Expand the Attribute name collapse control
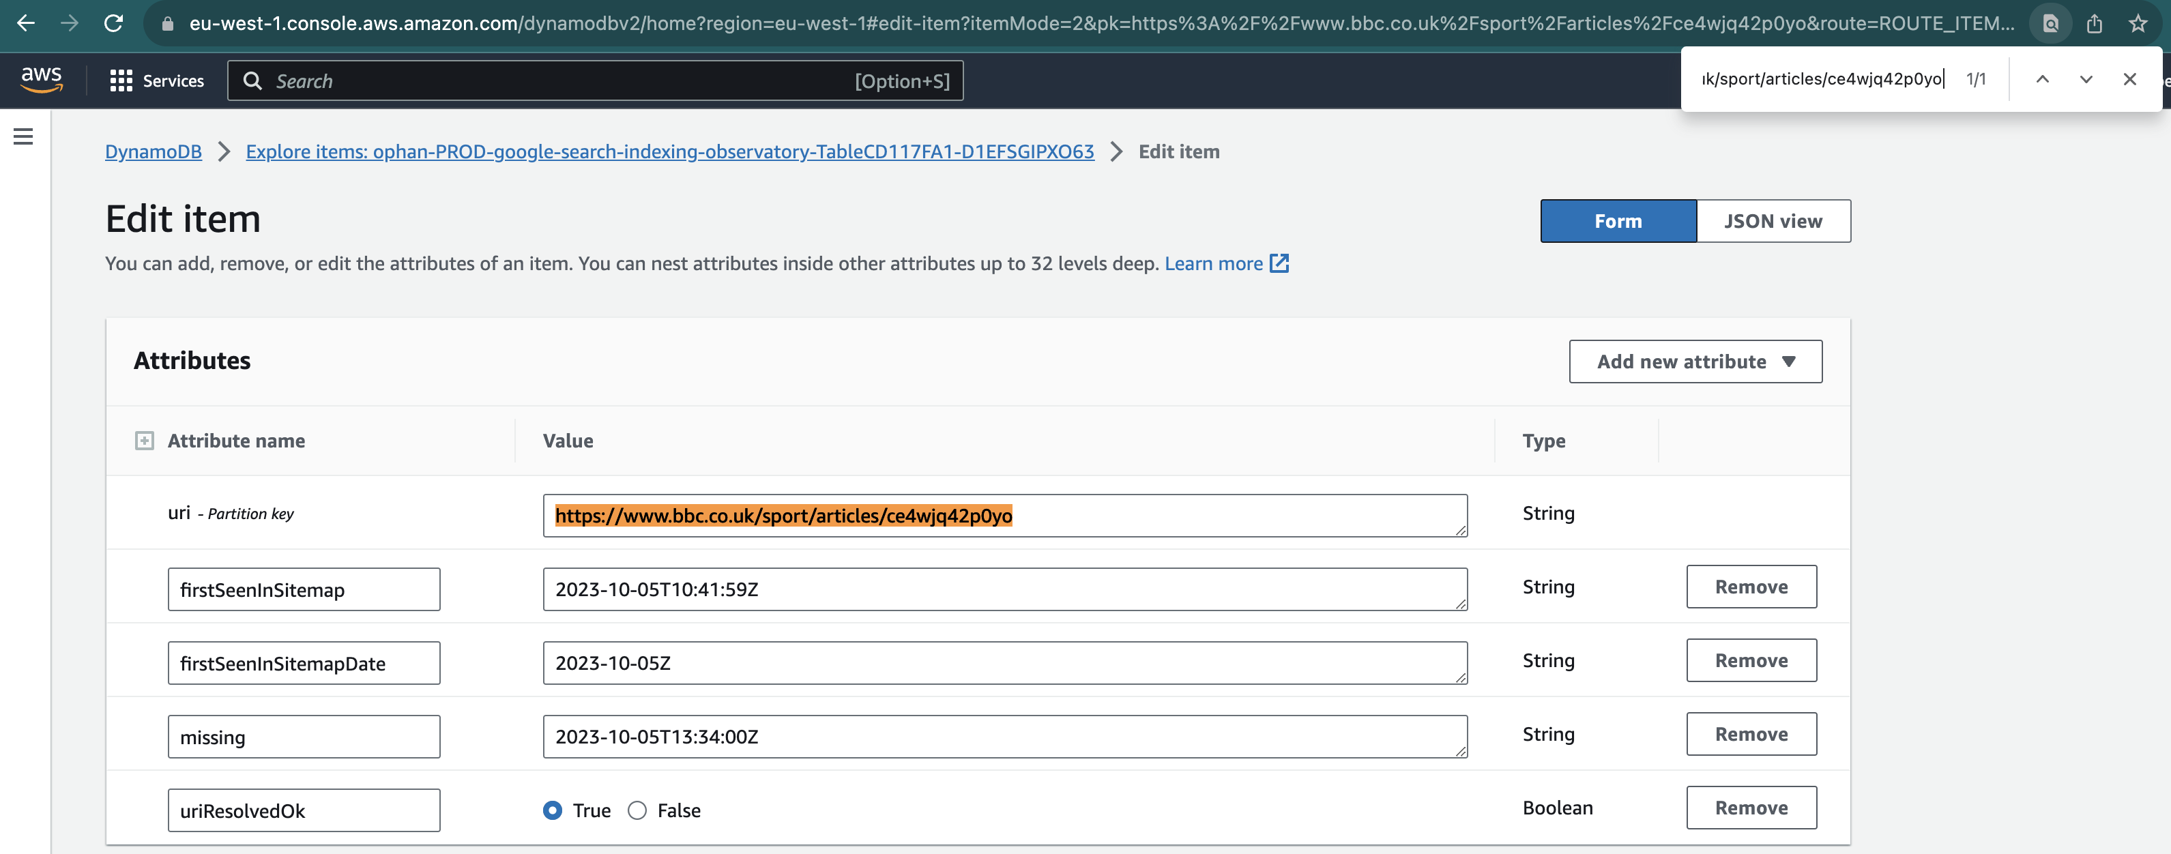This screenshot has width=2171, height=854. (145, 440)
